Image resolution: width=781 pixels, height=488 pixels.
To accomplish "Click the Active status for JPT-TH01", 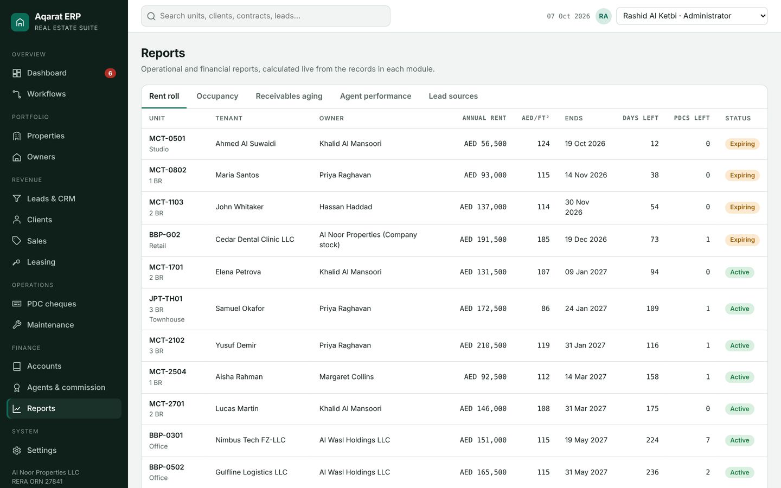I will click(x=740, y=309).
